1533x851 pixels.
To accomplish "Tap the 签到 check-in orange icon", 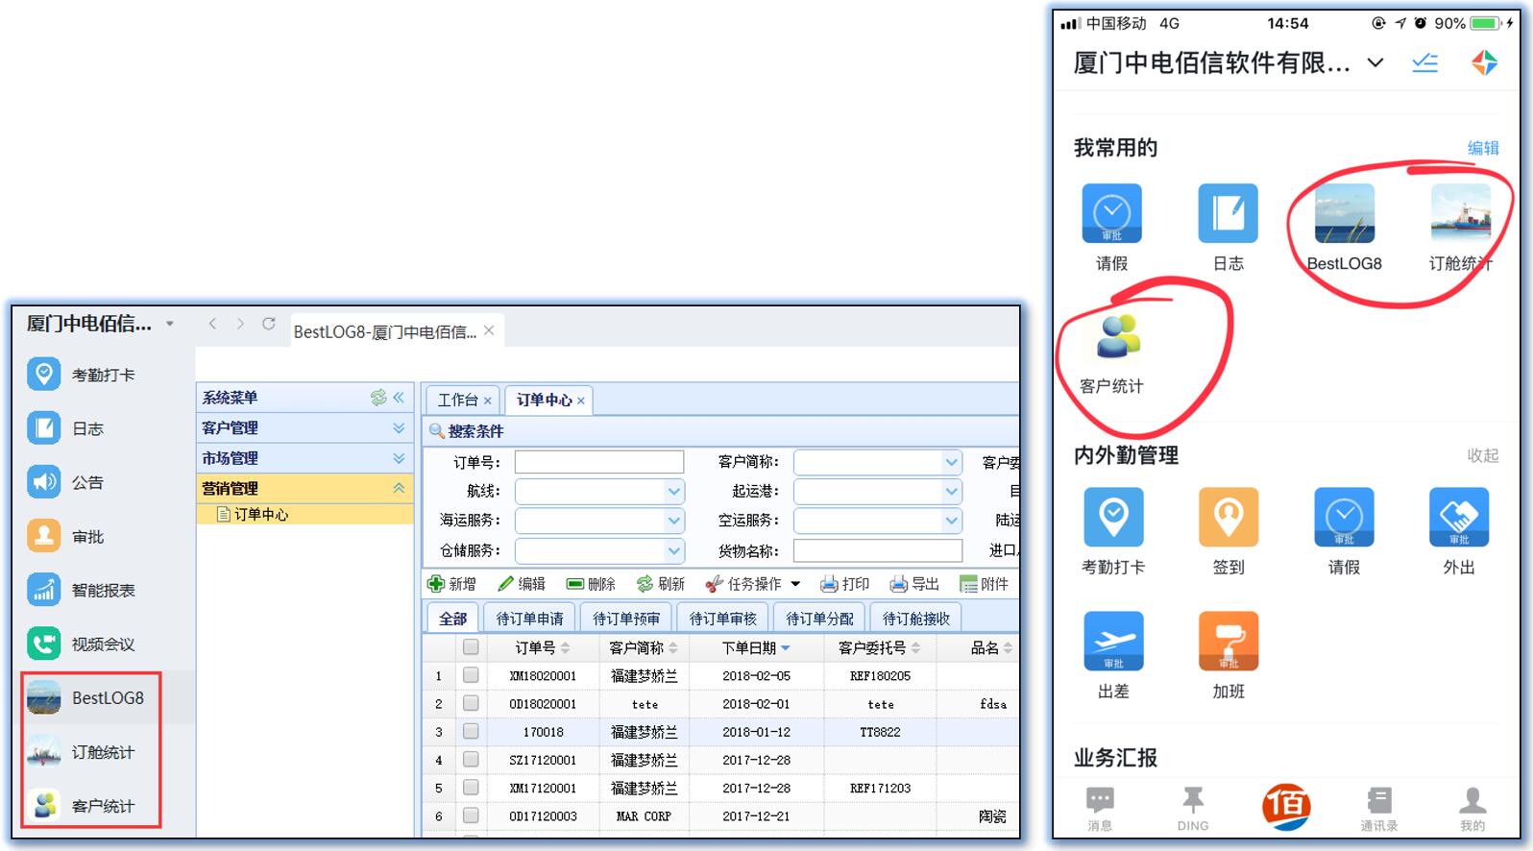I will [x=1228, y=518].
